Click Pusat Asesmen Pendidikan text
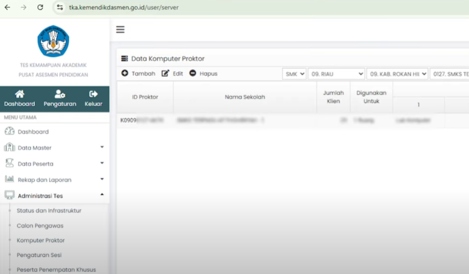Image resolution: width=469 pixels, height=274 pixels. coord(53,74)
